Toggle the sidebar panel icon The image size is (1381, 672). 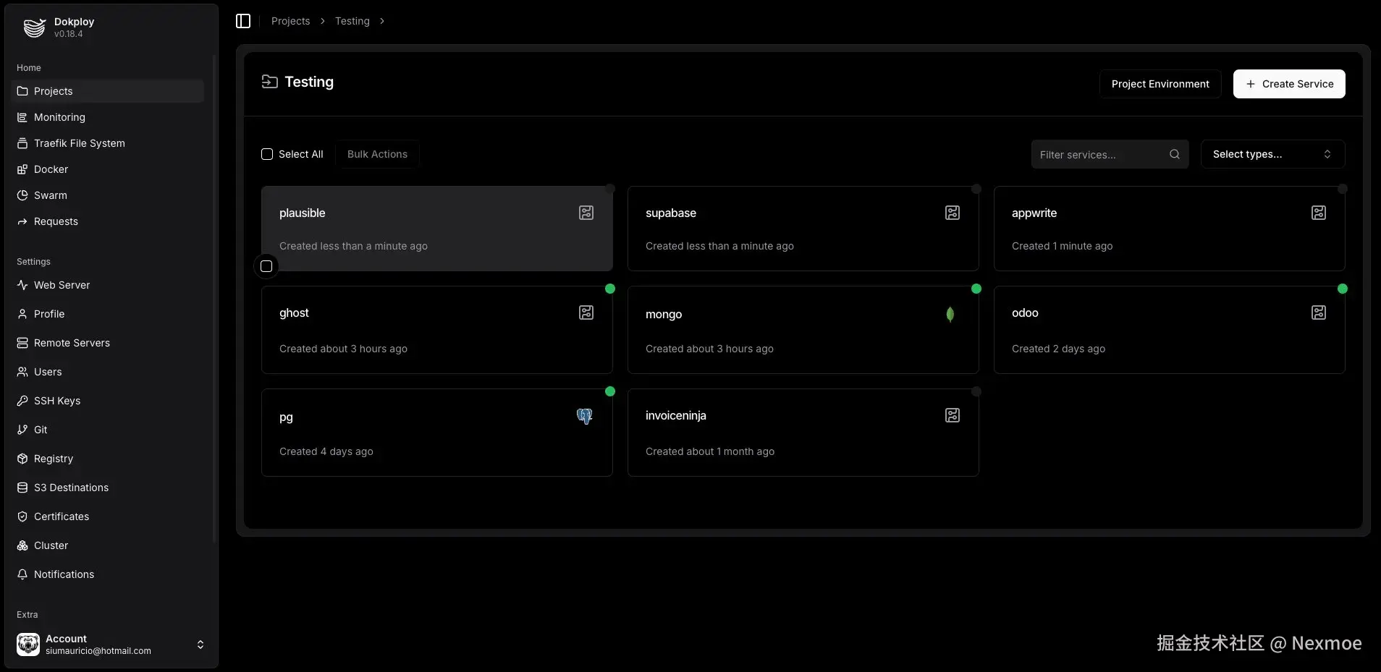point(243,21)
